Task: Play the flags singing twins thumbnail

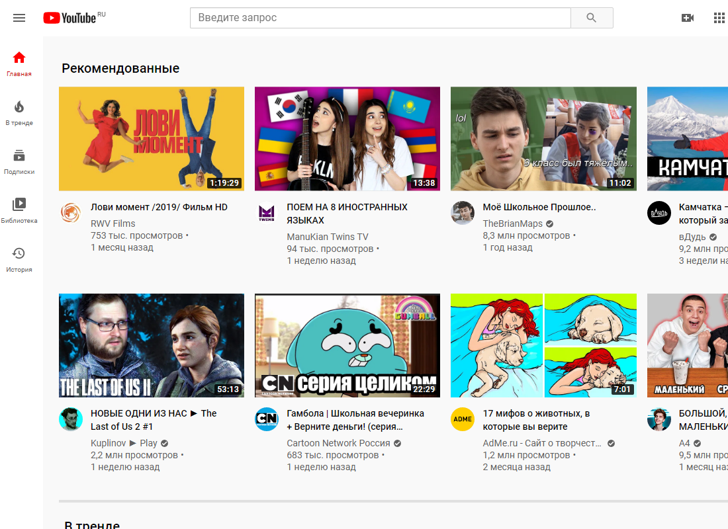Action: click(x=347, y=139)
